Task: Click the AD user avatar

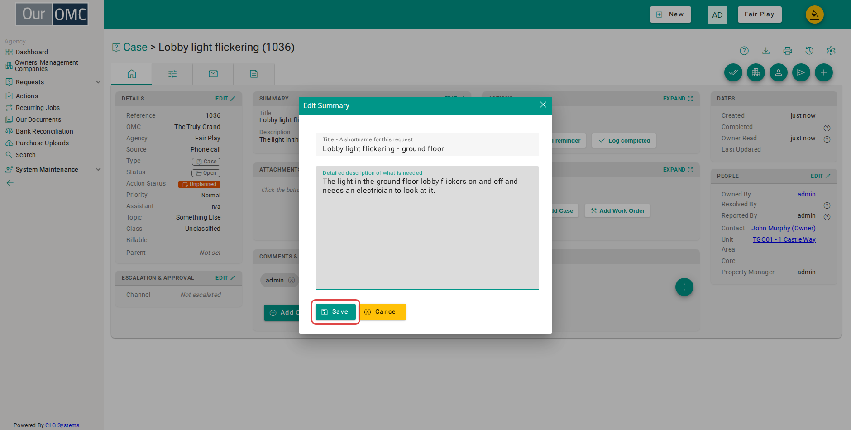Action: pyautogui.click(x=717, y=15)
